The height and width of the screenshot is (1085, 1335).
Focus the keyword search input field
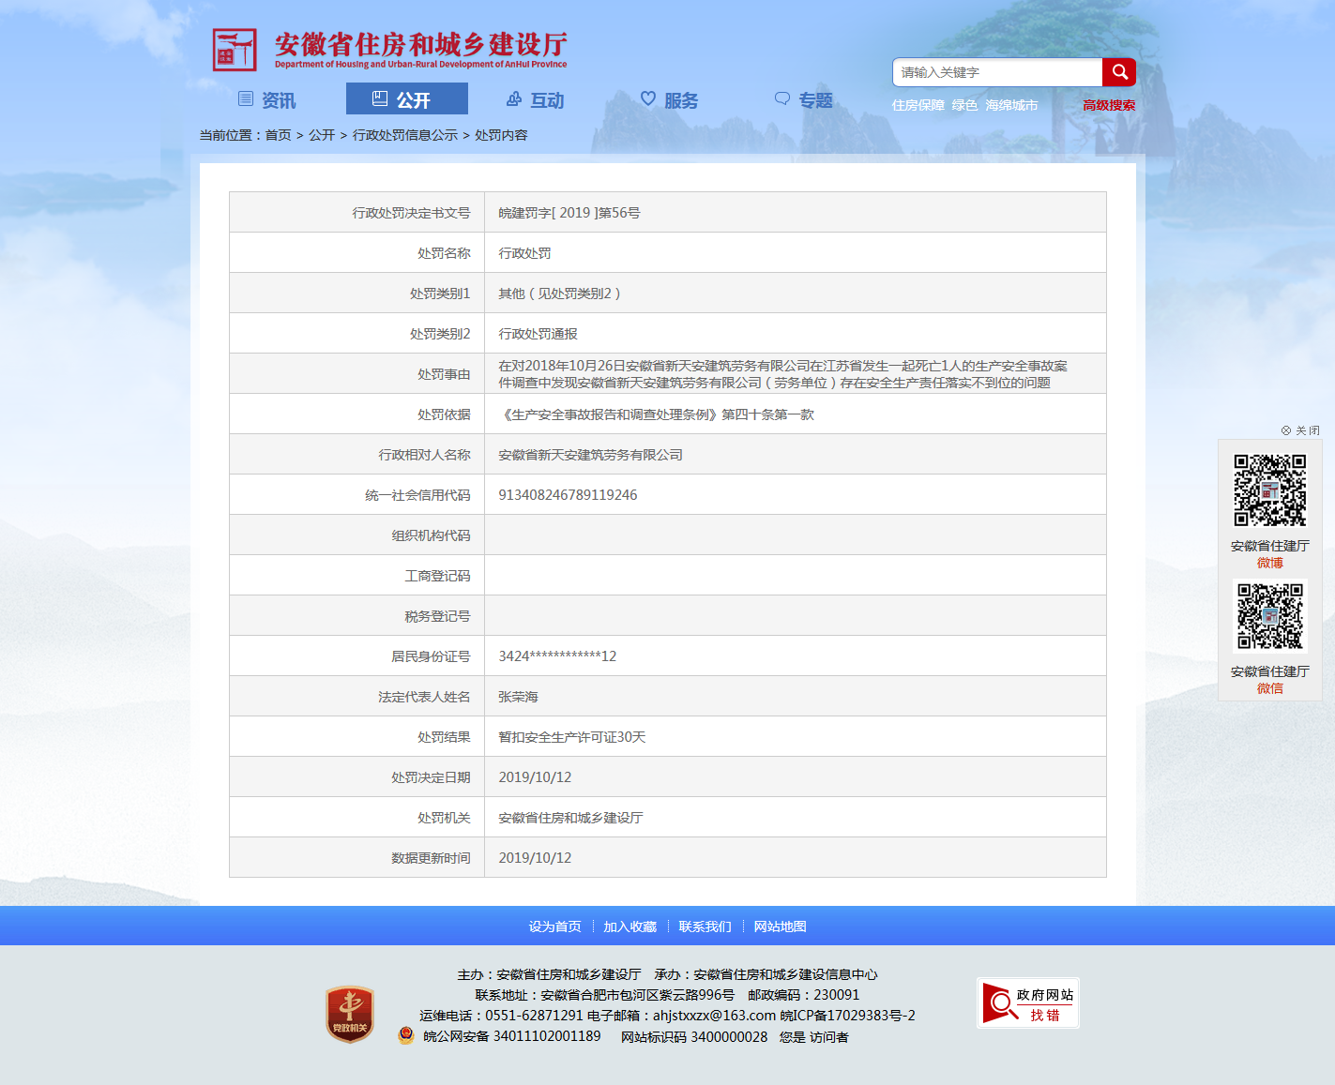[997, 72]
